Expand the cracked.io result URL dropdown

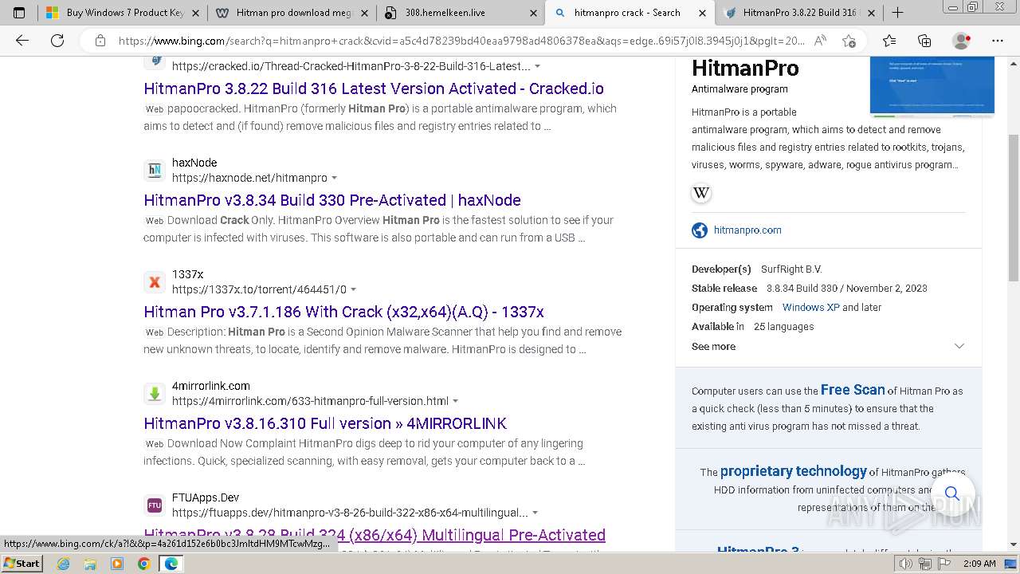[537, 66]
